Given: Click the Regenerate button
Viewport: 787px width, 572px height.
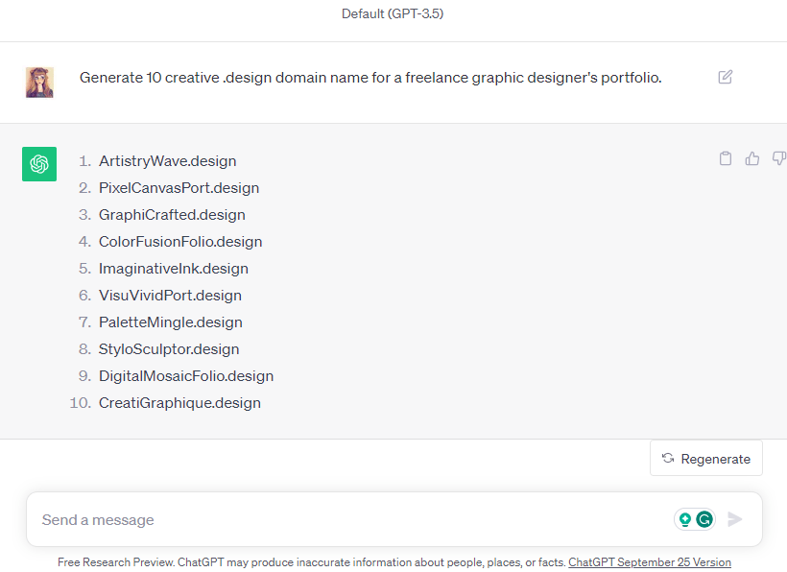Looking at the screenshot, I should coord(706,458).
